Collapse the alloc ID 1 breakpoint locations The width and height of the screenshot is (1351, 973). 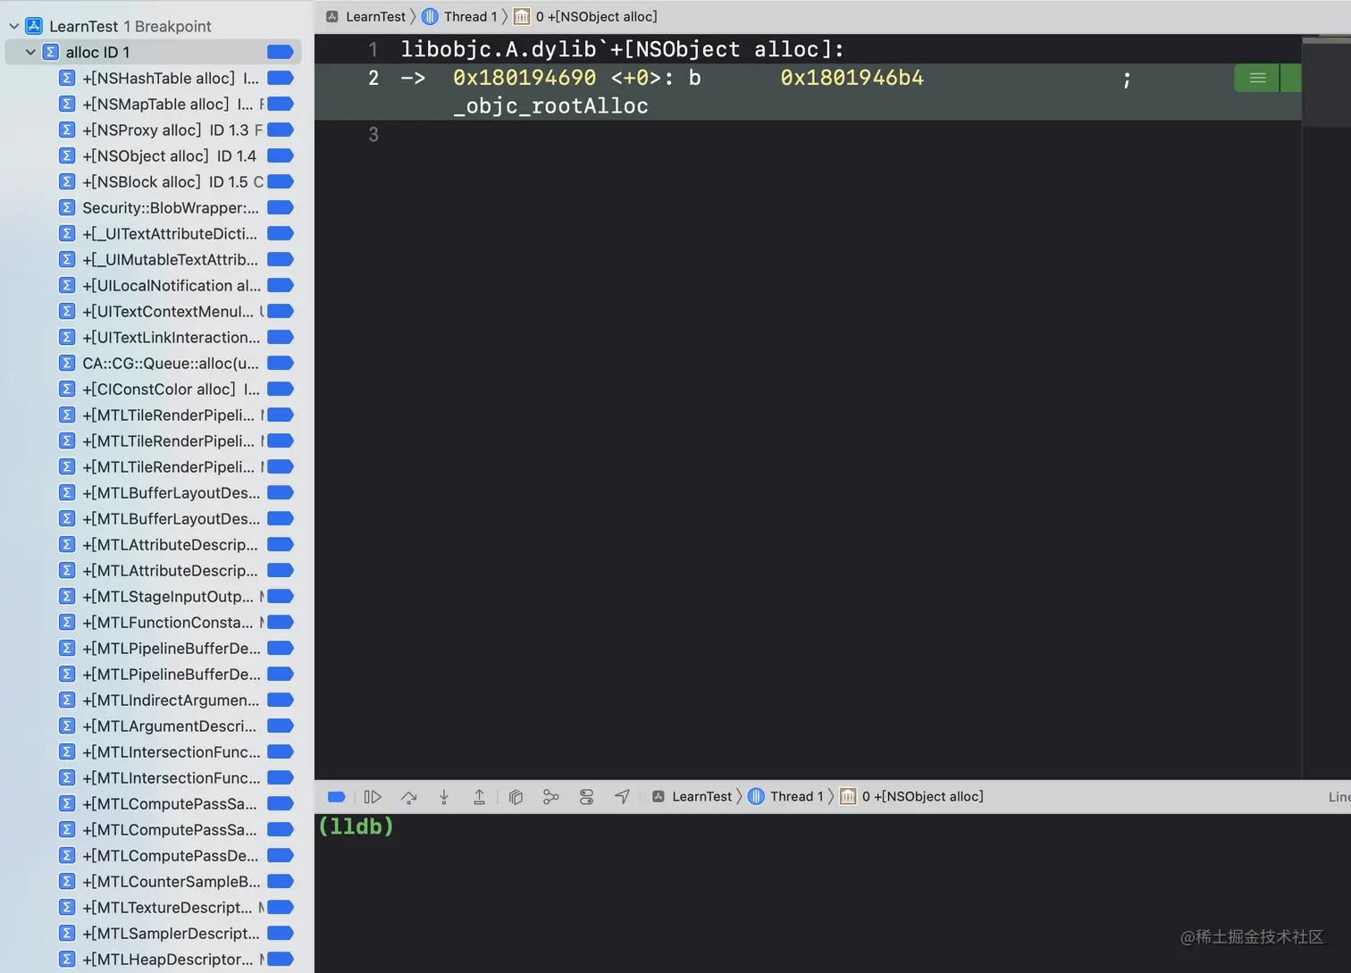(x=30, y=52)
